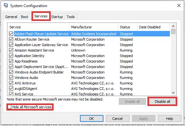Uncheck Windows Audio Endpoint Builder
185x126 pixels.
point(11,72)
